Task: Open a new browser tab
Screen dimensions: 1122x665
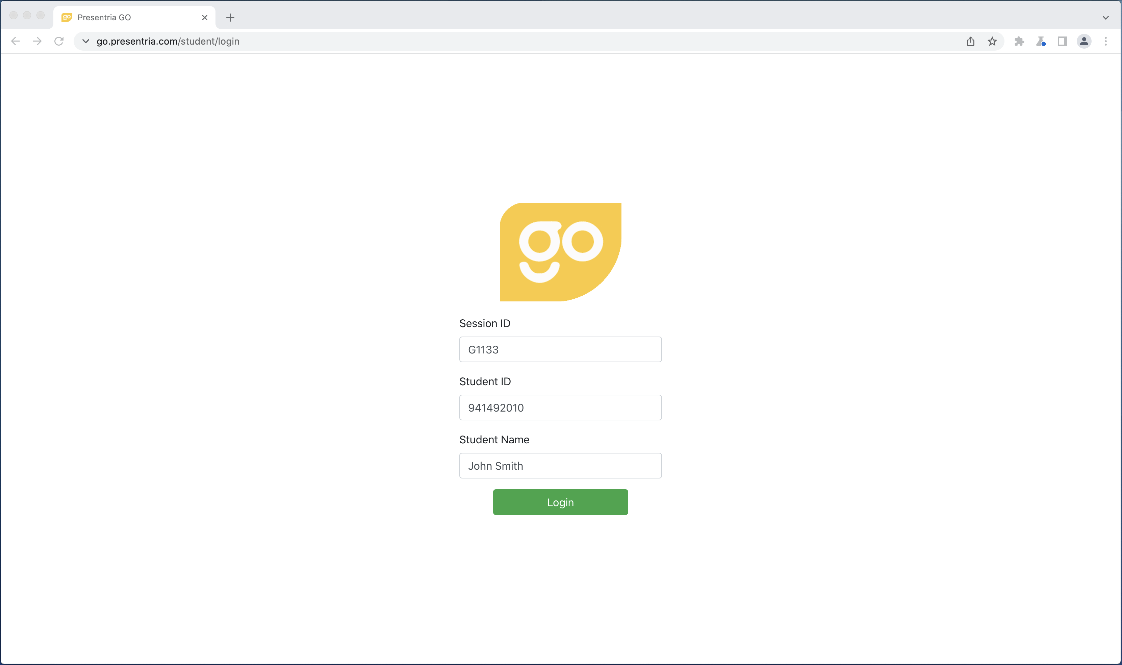Action: 230,18
